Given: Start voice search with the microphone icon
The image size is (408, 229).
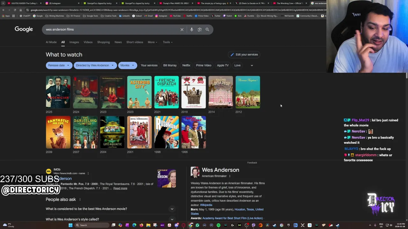Looking at the screenshot, I should coord(192,30).
